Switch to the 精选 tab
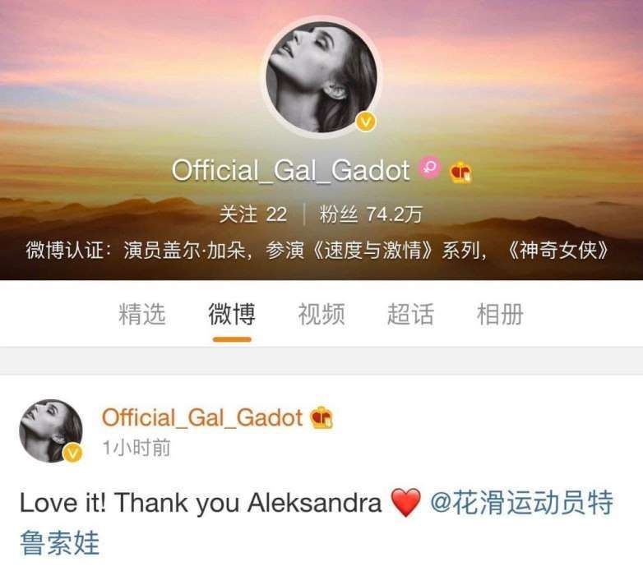The image size is (643, 571). [142, 314]
